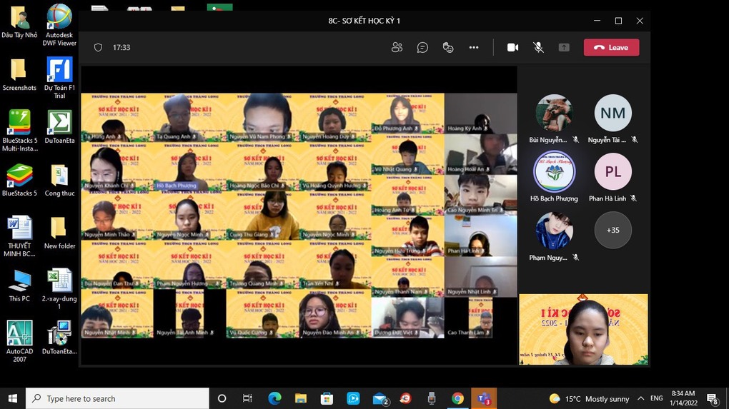This screenshot has width=729, height=409.
Task: Show hidden system tray icons
Action: point(640,398)
